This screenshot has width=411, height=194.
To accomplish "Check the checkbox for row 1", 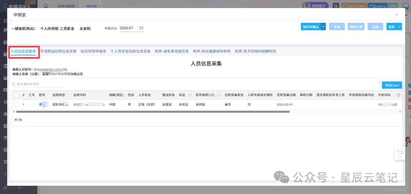I will click(x=16, y=104).
